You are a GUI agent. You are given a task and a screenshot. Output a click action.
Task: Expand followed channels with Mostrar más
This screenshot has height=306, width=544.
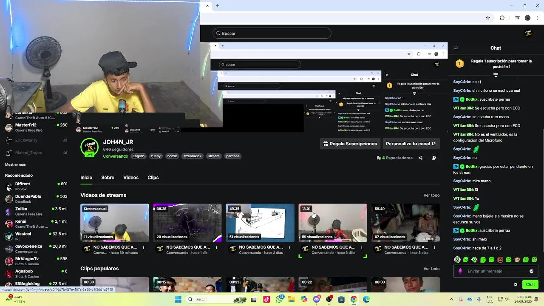pyautogui.click(x=15, y=164)
